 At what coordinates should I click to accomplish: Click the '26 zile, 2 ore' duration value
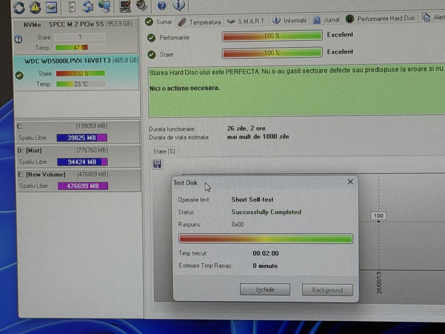pyautogui.click(x=246, y=128)
